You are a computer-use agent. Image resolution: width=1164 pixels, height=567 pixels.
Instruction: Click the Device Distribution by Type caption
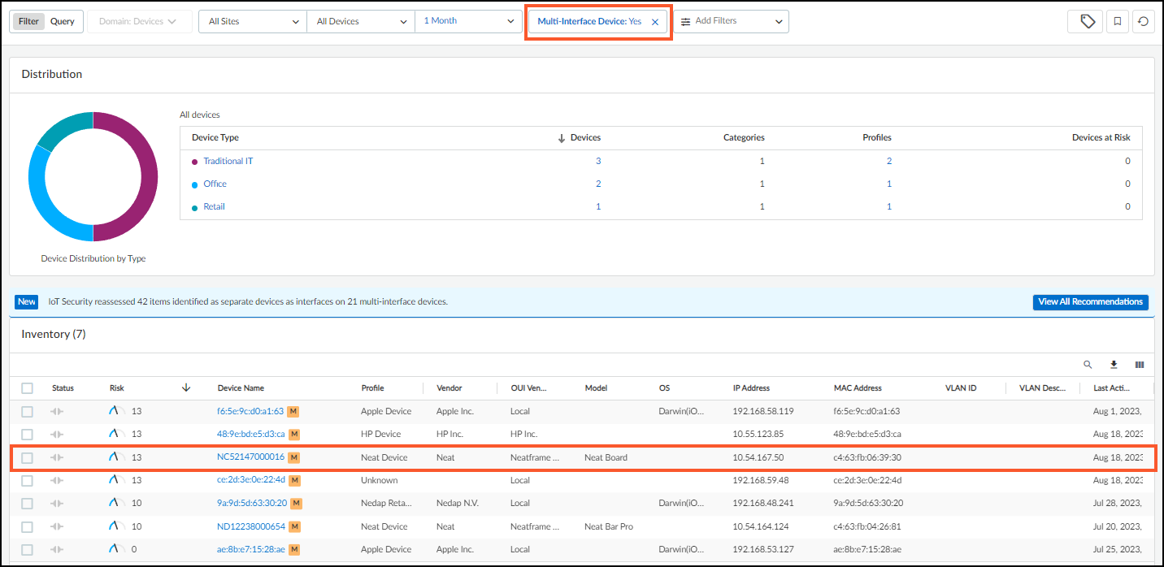(x=93, y=258)
